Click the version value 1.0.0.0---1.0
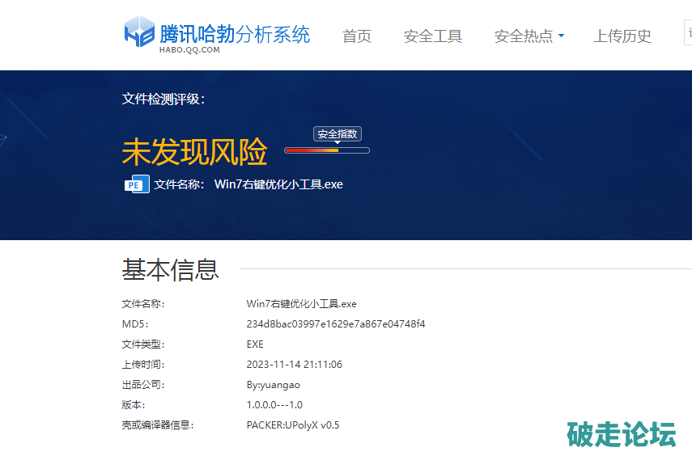This screenshot has height=452, width=692. pyautogui.click(x=274, y=405)
